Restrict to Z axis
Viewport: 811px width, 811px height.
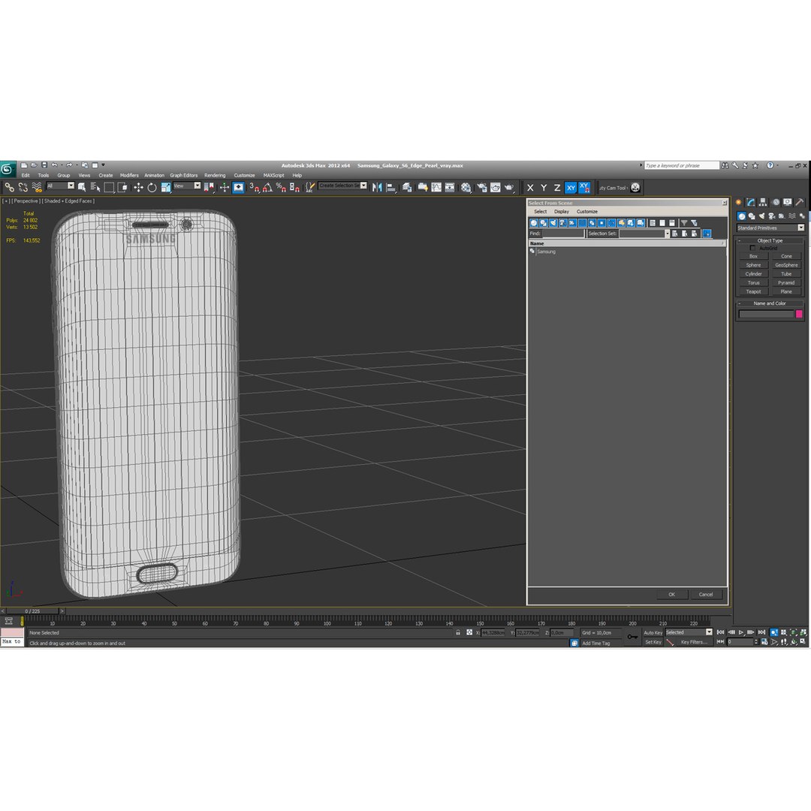(557, 188)
